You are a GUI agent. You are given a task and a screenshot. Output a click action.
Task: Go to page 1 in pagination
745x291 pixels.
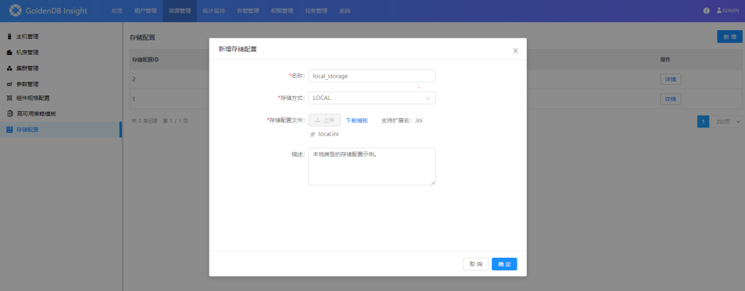pos(703,121)
